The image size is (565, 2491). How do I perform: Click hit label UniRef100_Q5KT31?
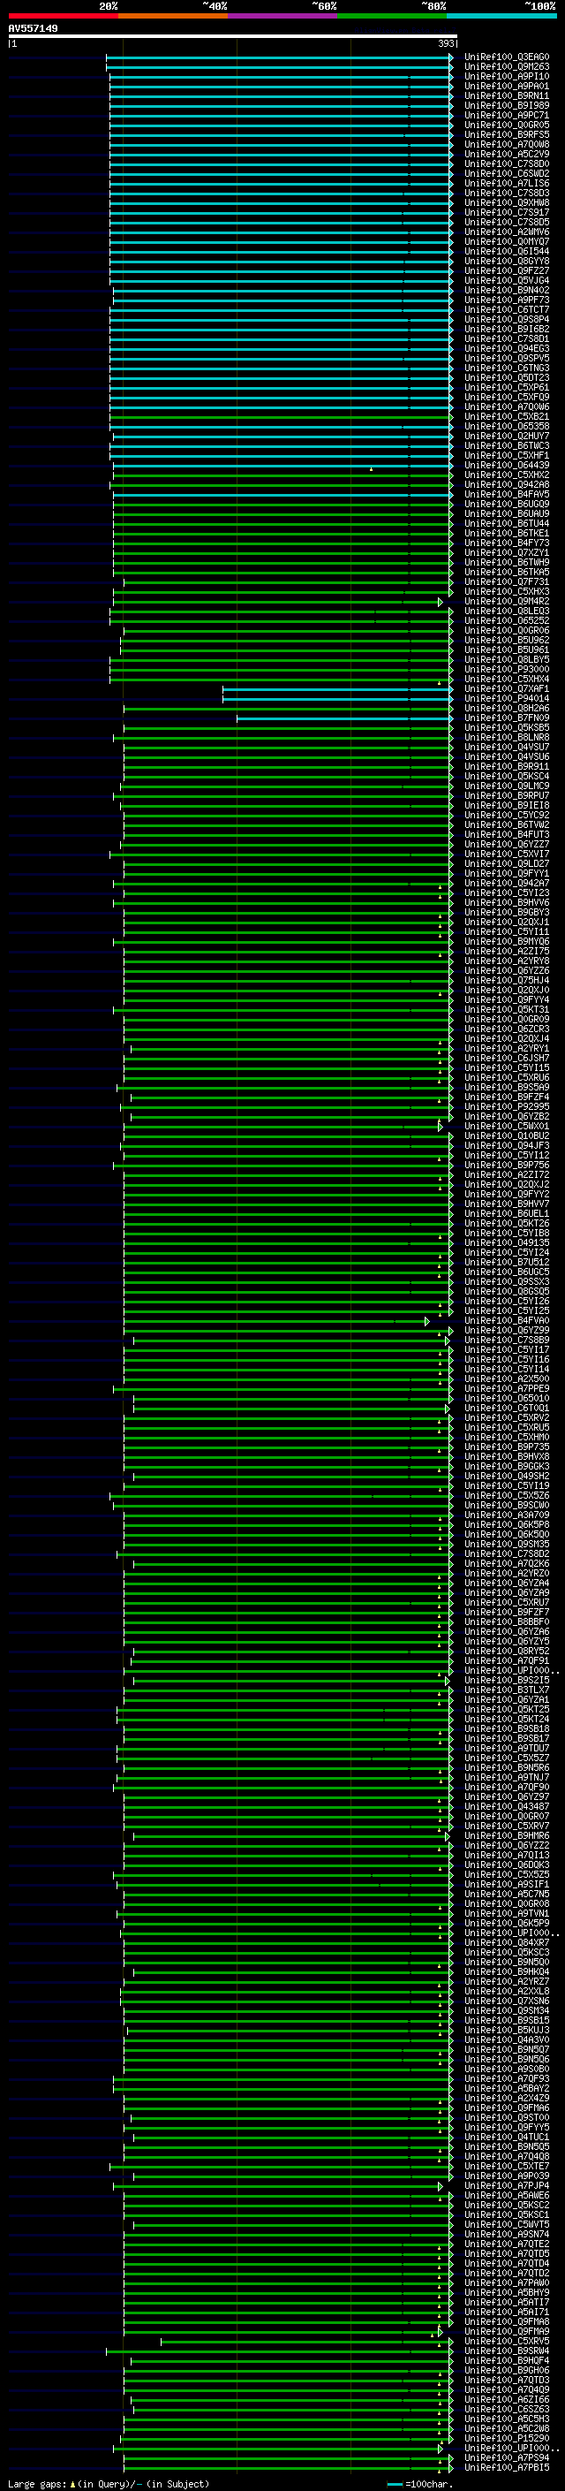(507, 1009)
